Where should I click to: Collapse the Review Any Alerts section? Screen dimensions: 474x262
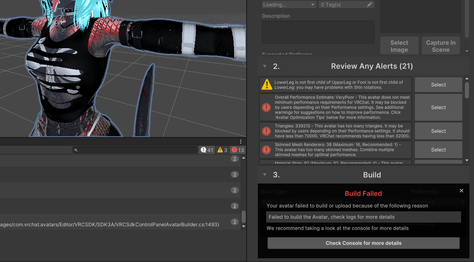(x=265, y=66)
